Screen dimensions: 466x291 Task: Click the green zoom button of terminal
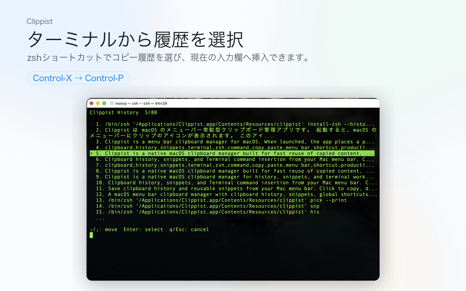(104, 103)
